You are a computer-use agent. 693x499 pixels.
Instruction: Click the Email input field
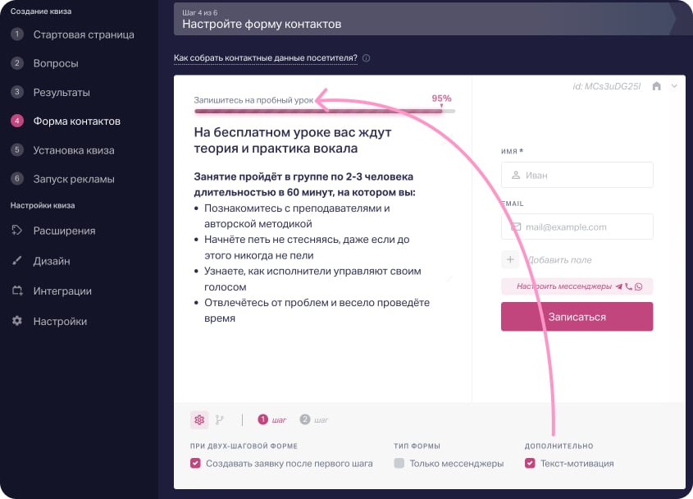pos(577,227)
